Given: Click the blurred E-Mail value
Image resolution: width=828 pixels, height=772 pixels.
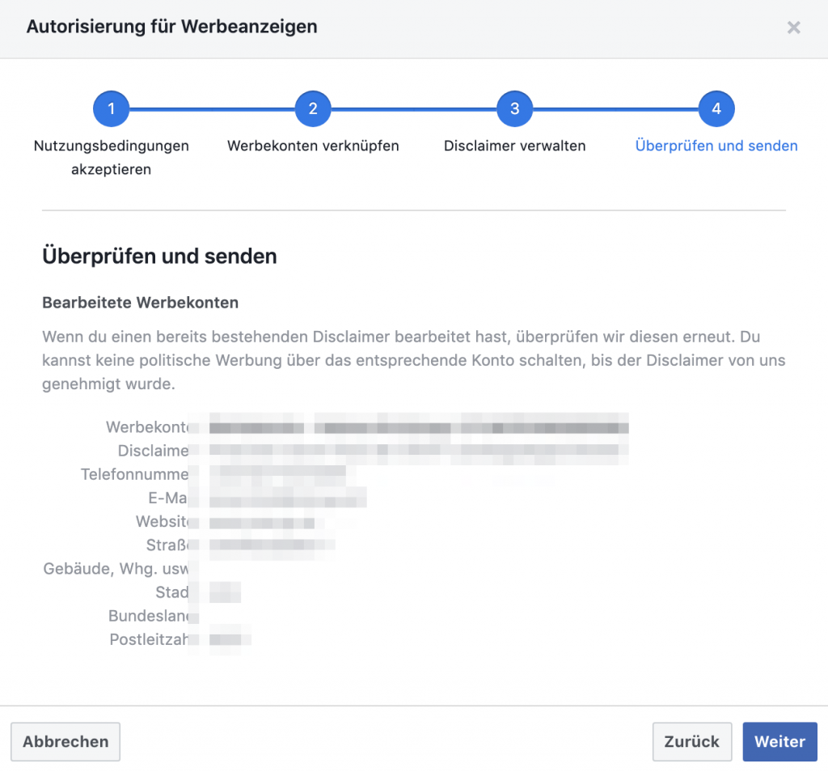Looking at the screenshot, I should pyautogui.click(x=288, y=498).
